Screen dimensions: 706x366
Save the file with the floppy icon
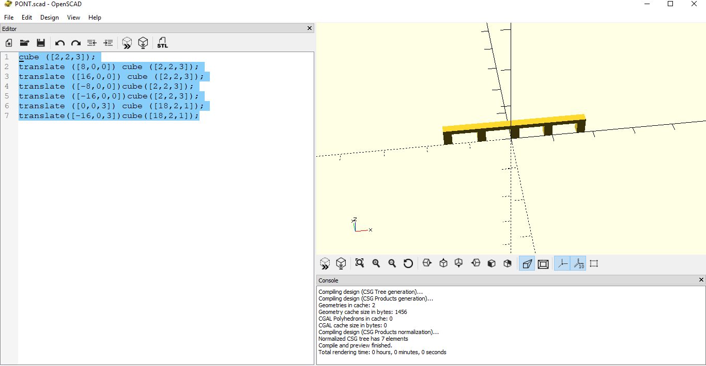click(40, 43)
